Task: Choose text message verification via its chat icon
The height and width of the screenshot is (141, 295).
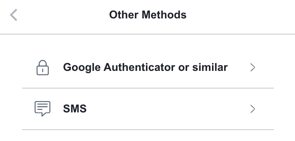Action: [42, 109]
